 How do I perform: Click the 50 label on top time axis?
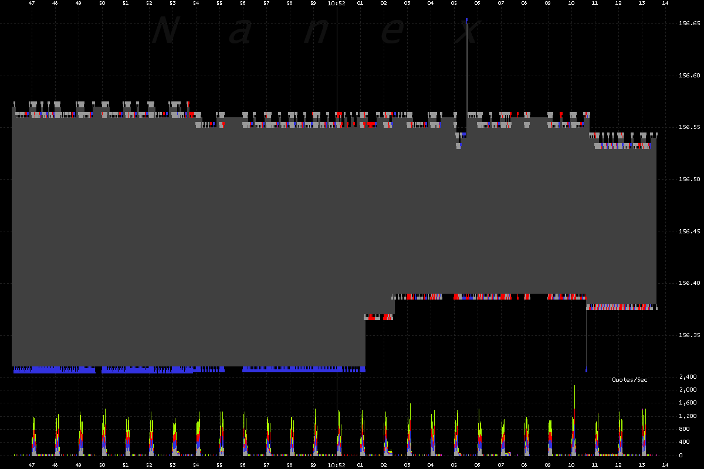(102, 3)
